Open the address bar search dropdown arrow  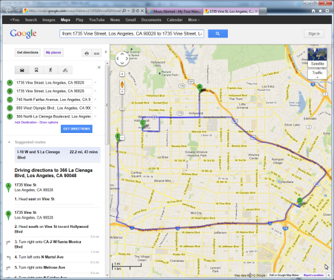(x=129, y=11)
